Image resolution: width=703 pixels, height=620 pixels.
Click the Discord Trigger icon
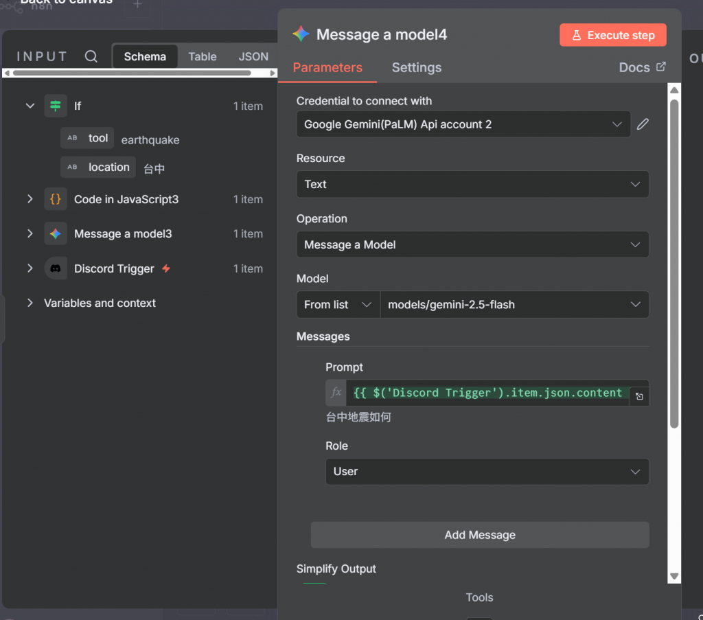click(x=56, y=268)
